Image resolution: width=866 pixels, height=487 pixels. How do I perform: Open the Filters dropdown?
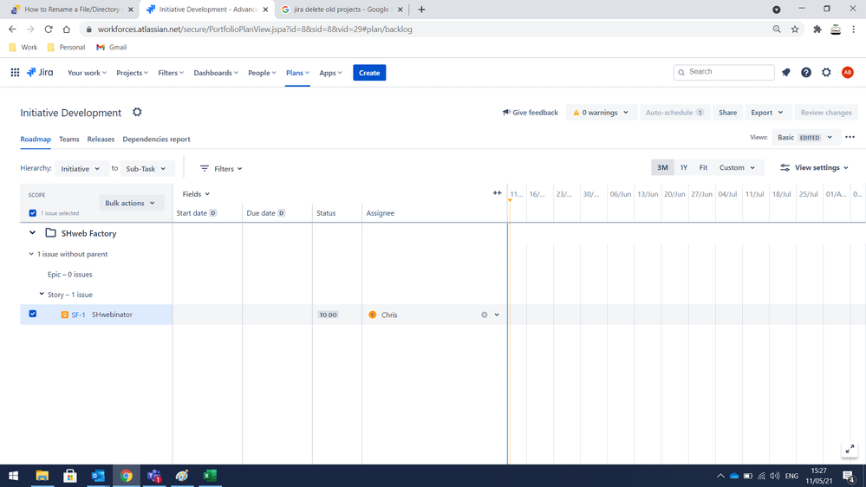click(221, 168)
